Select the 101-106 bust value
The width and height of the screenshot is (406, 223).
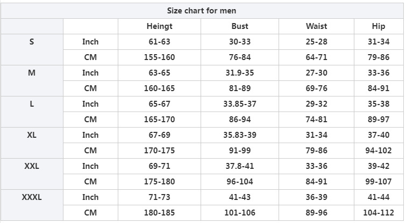(x=240, y=213)
